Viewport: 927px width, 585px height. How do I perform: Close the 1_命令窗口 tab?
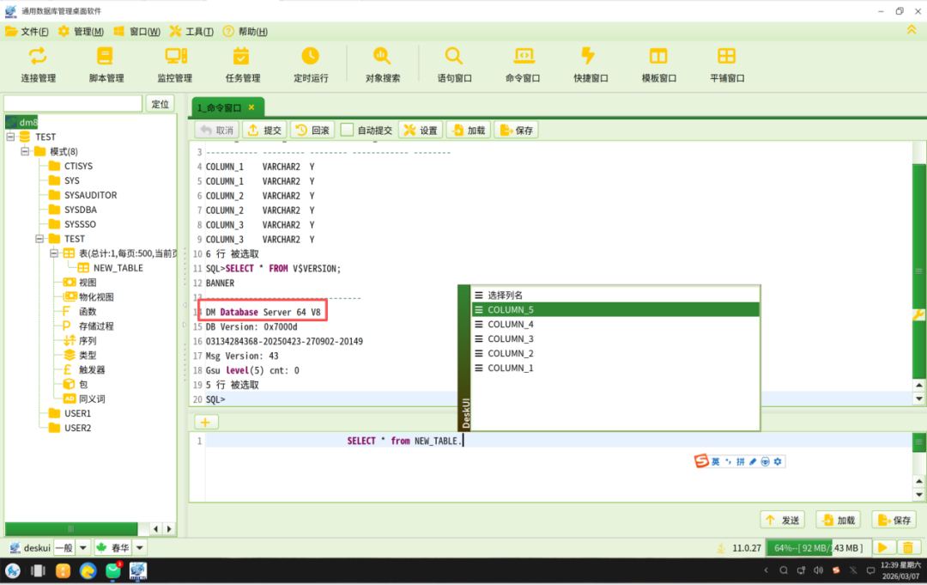pyautogui.click(x=251, y=107)
